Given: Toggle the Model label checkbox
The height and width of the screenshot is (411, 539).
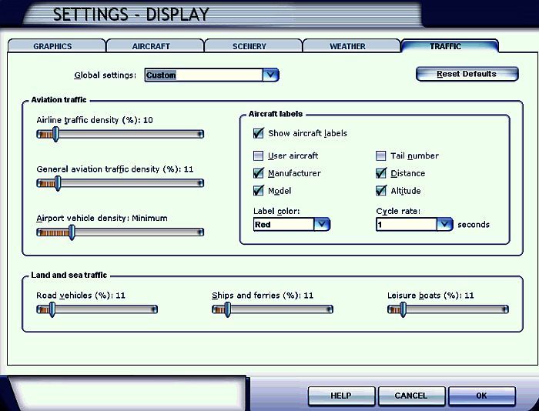Looking at the screenshot, I should 259,191.
